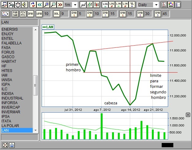
Task: Click the SMA 2 period field showing 30
Action: coord(148,14)
